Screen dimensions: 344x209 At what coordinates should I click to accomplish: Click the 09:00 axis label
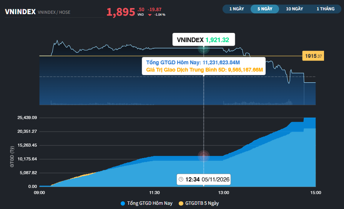click(x=39, y=193)
